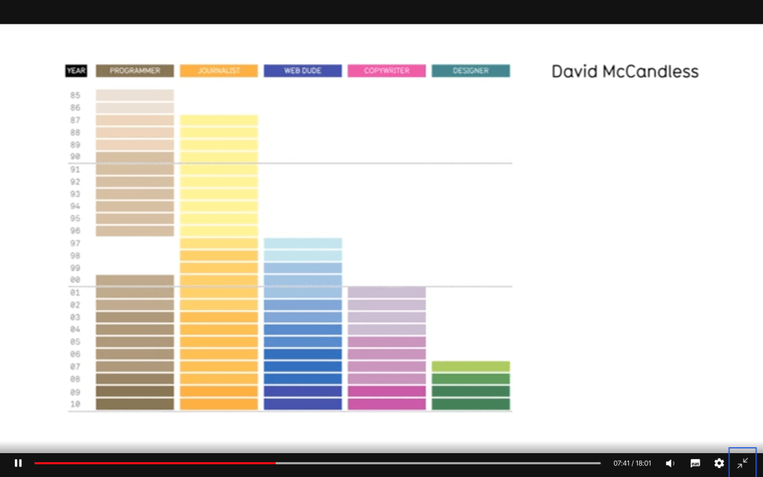Click the DESIGNER column header

471,71
